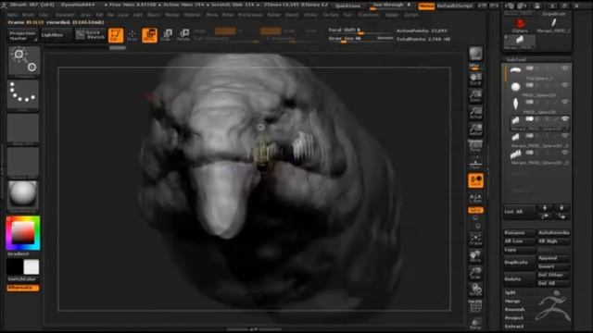Screen dimensions: 593x333
Task: Click the AAHalf view icon
Action: tap(475, 129)
